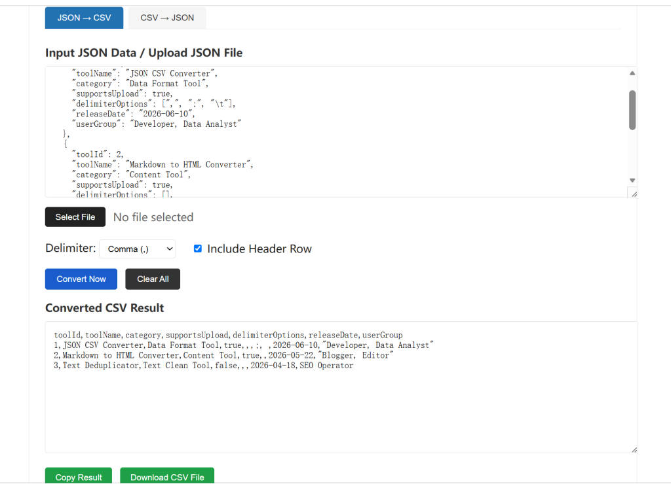
Task: Click the JSON input scrollbar up arrow
Action: click(632, 73)
